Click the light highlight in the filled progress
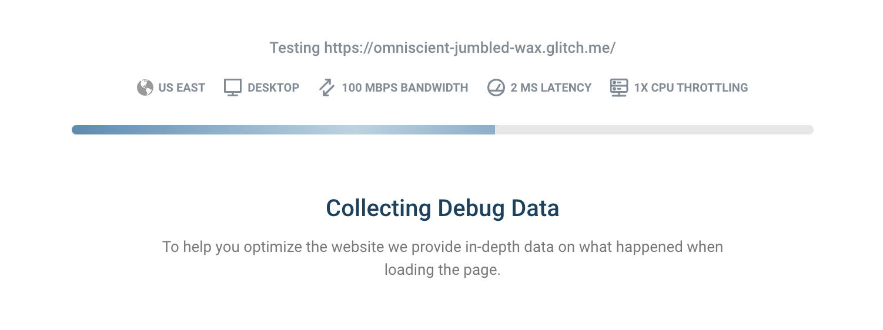Viewport: 883px width, 330px height. [347, 130]
